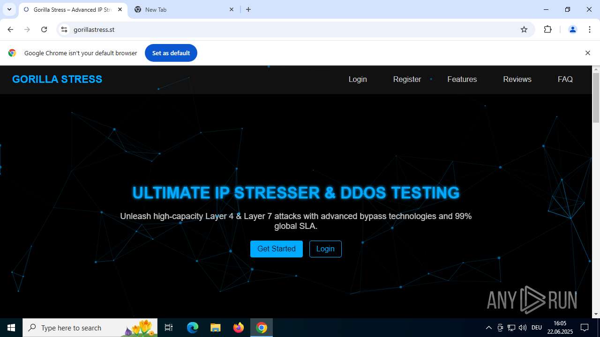
Task: Open the clock showing 16:05
Action: pyautogui.click(x=560, y=328)
